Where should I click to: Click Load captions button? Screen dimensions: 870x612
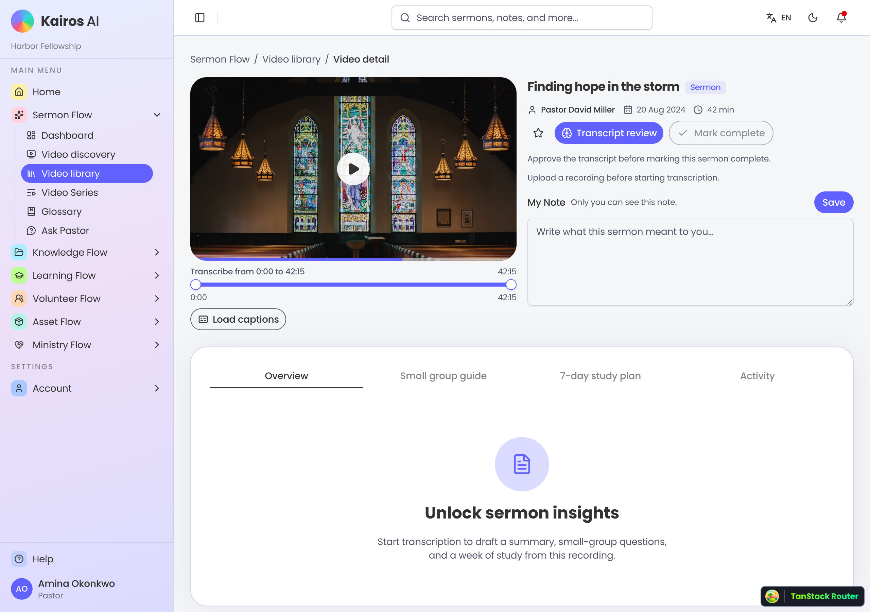click(x=238, y=319)
